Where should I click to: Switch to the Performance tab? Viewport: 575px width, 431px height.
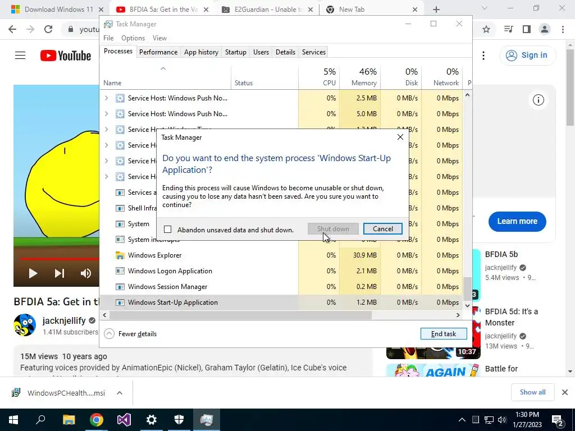pyautogui.click(x=158, y=52)
